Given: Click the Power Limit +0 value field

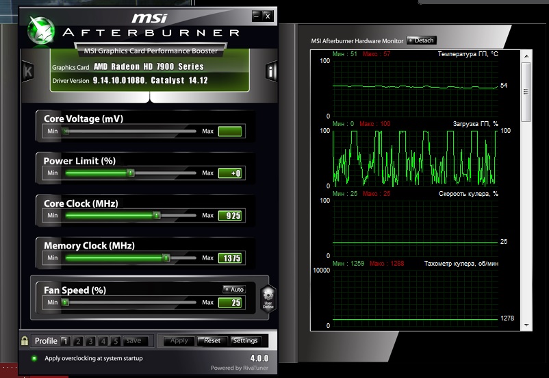Looking at the screenshot, I should [230, 173].
